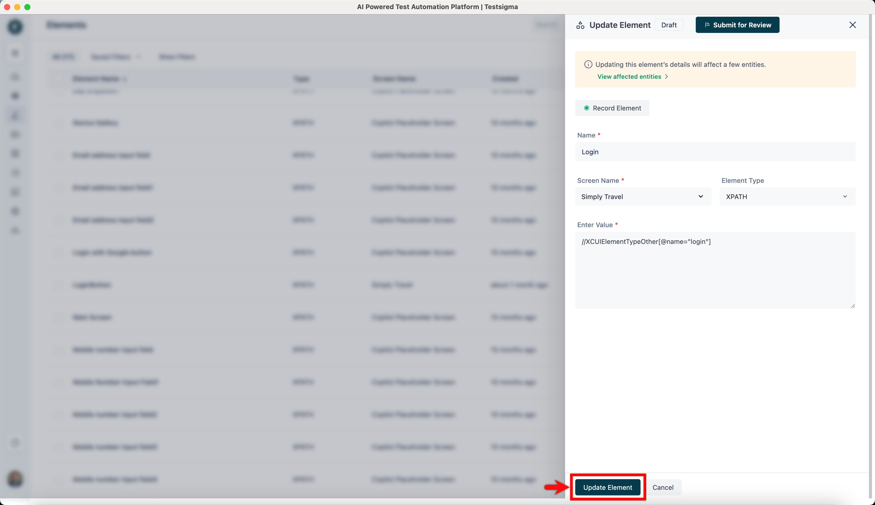Open the Screen Name dropdown

click(x=643, y=197)
